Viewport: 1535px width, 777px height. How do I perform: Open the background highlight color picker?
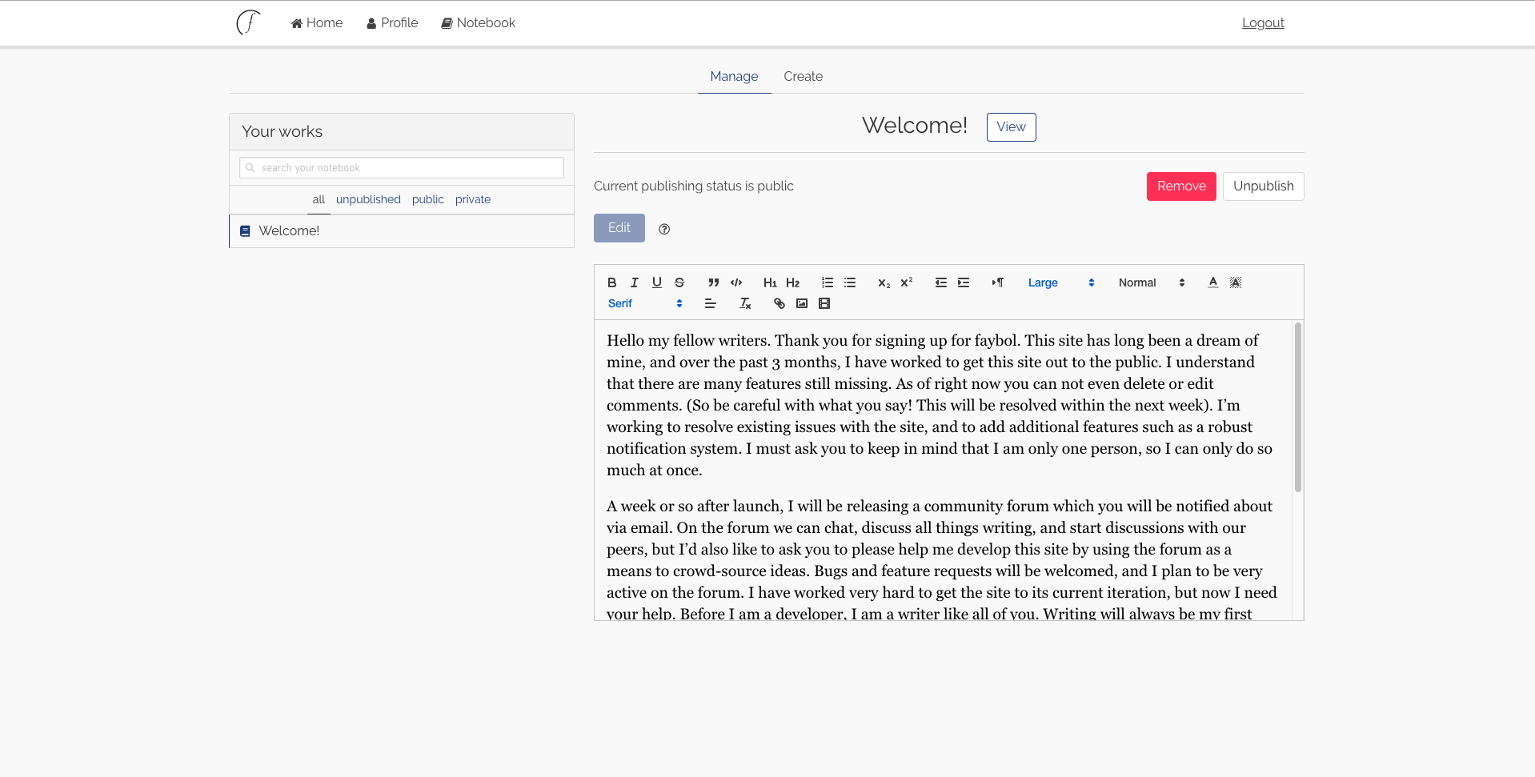pos(1235,282)
